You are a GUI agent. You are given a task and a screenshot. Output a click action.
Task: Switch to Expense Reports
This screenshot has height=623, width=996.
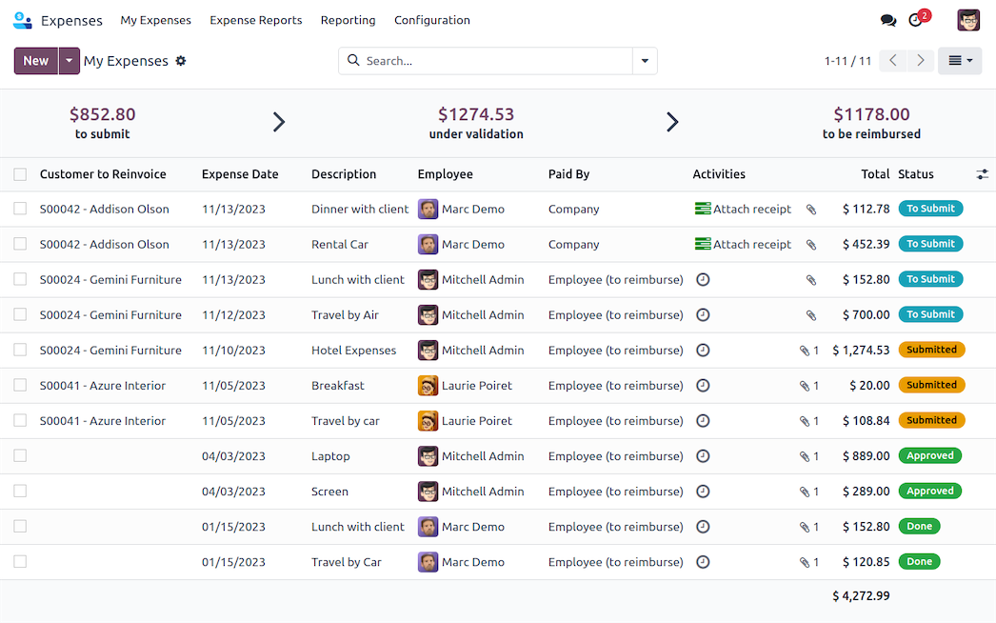point(255,19)
